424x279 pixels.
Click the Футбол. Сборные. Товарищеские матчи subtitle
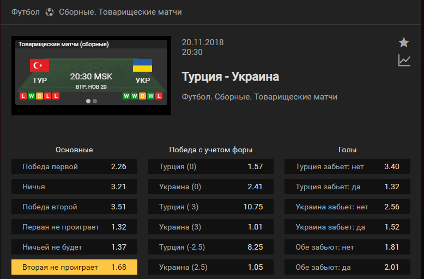click(259, 97)
